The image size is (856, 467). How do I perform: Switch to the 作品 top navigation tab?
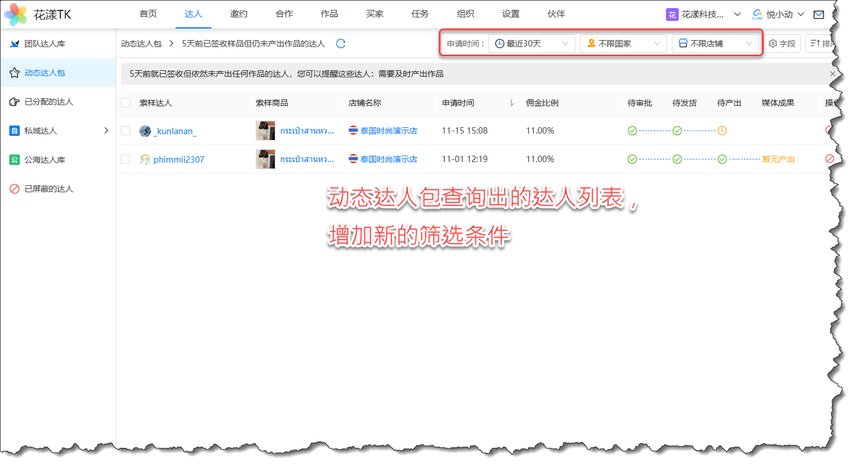click(329, 14)
